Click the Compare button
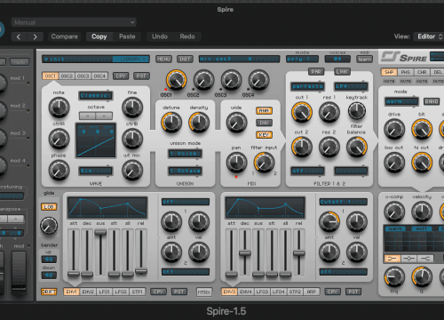The height and width of the screenshot is (320, 444). (65, 36)
